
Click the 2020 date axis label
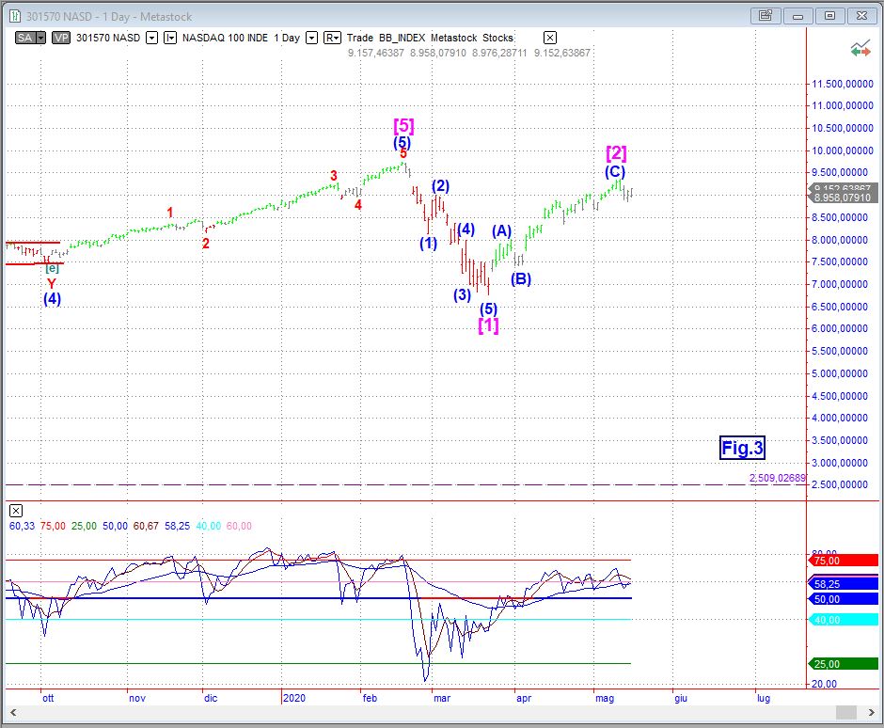[293, 698]
